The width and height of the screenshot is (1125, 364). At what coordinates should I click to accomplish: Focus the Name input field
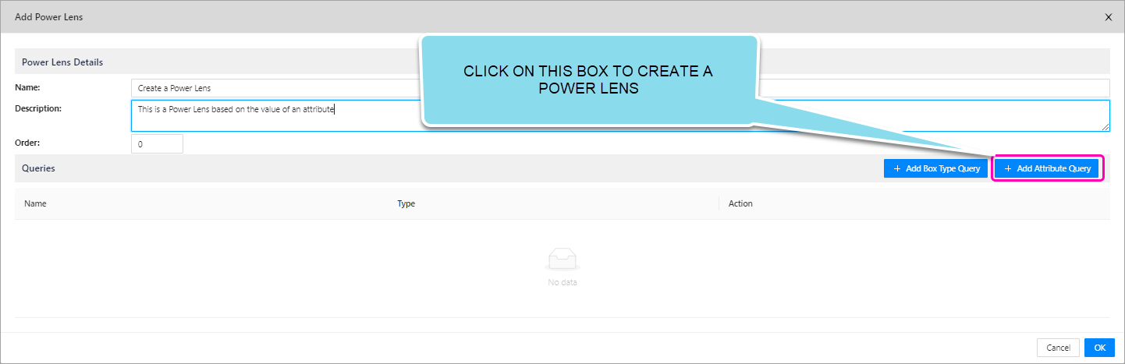[x=273, y=88]
